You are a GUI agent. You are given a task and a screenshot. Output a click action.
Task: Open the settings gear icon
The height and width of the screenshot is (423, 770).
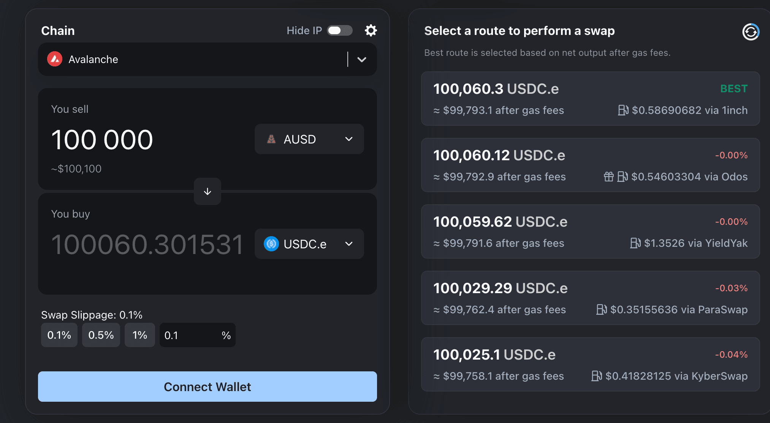(371, 30)
